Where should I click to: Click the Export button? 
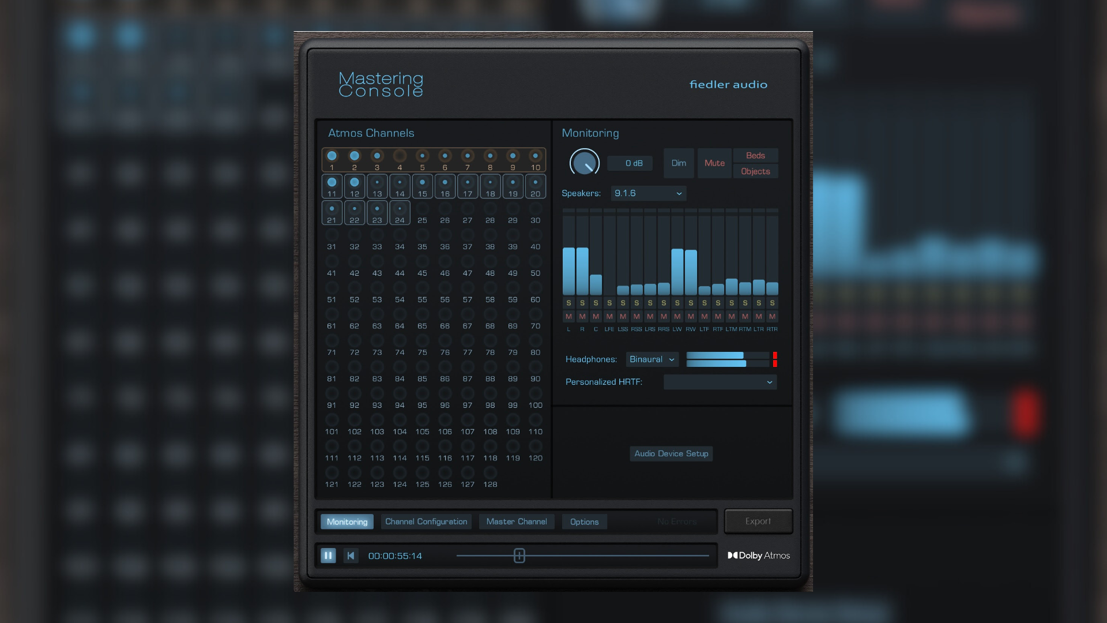coord(758,520)
